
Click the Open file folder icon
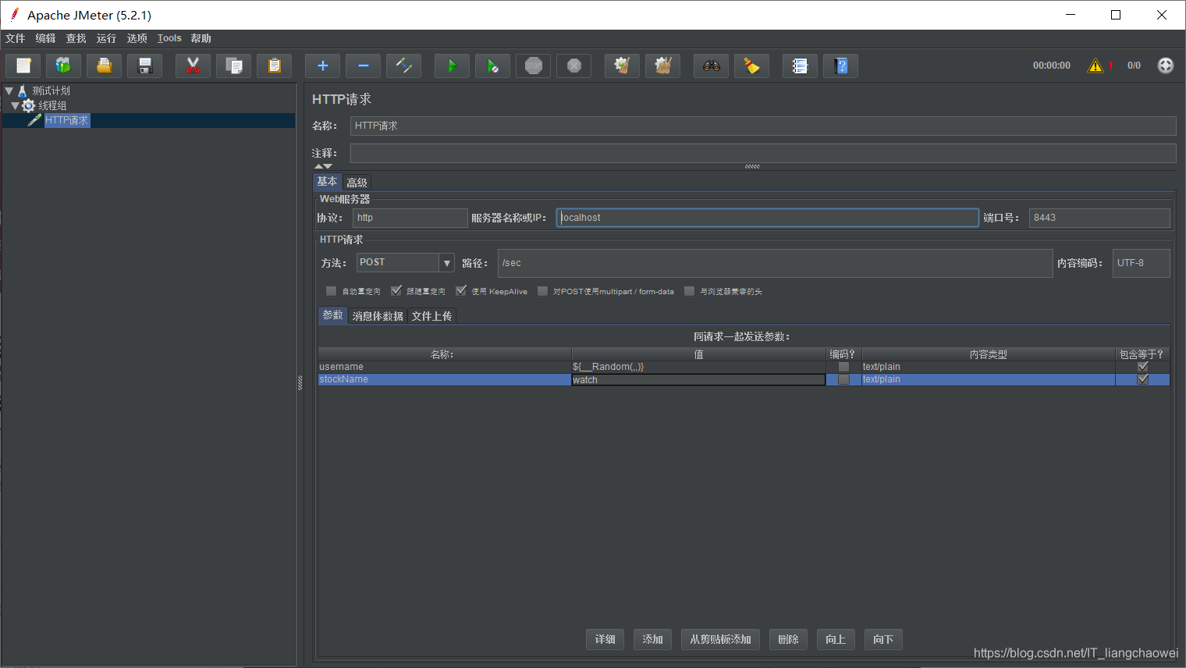click(104, 66)
